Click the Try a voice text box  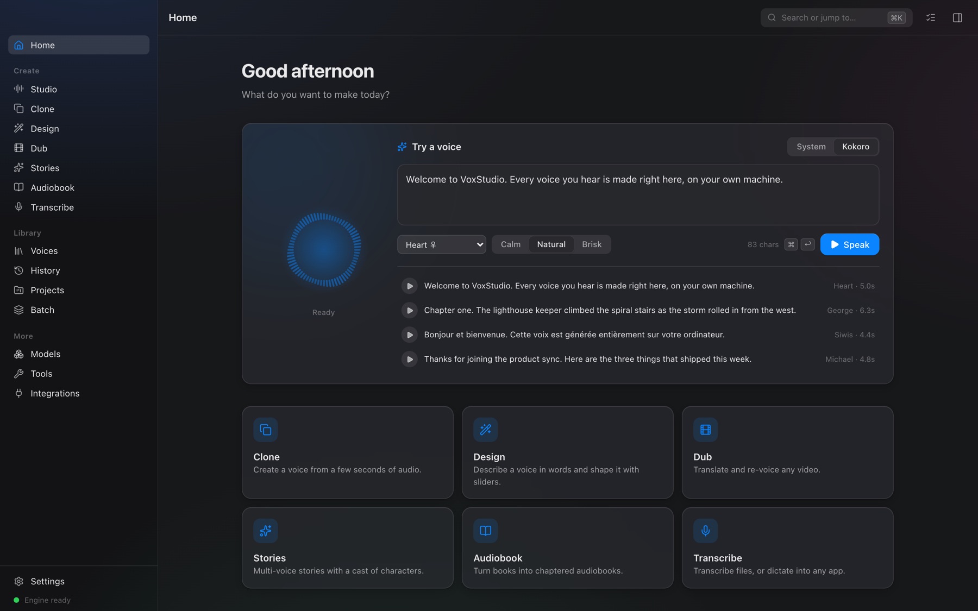tap(638, 195)
